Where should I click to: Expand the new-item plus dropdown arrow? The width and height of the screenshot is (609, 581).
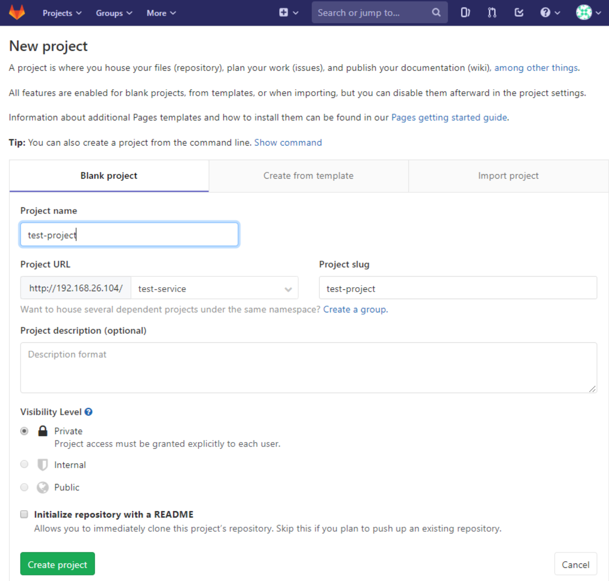[296, 13]
